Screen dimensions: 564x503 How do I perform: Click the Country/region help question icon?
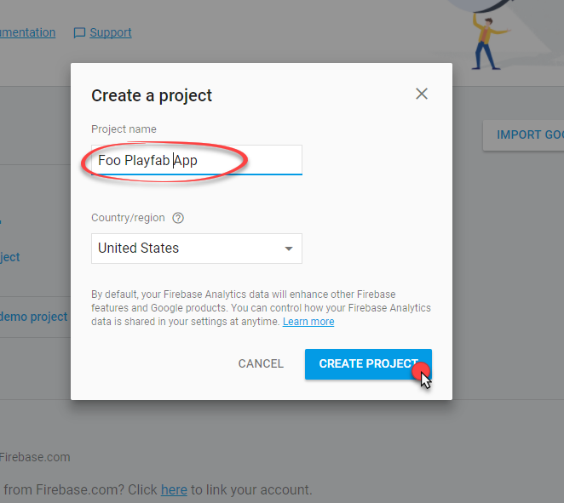pos(178,218)
